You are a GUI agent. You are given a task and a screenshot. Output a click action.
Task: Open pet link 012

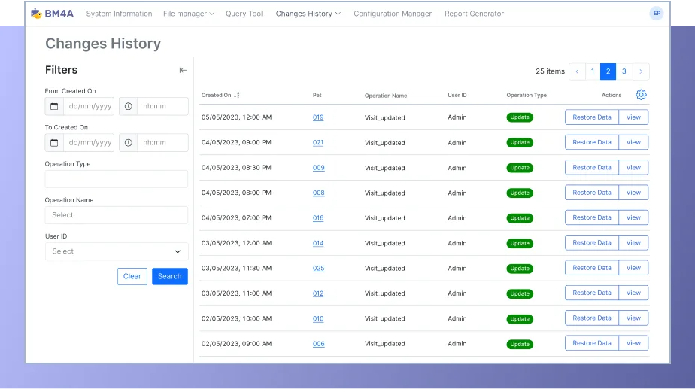click(x=318, y=293)
